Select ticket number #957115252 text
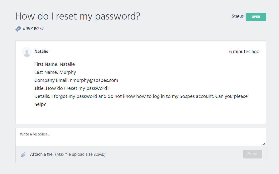This screenshot has height=174, width=279. point(33,29)
